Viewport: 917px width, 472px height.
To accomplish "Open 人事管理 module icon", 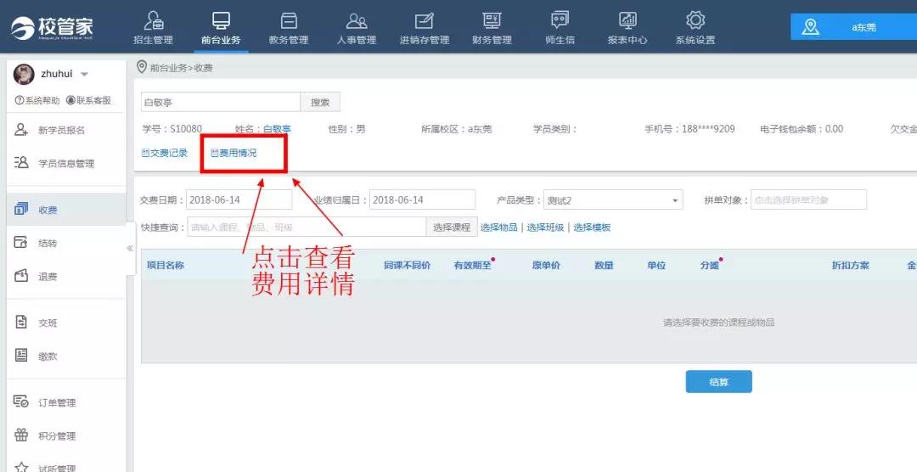I will pos(357,20).
